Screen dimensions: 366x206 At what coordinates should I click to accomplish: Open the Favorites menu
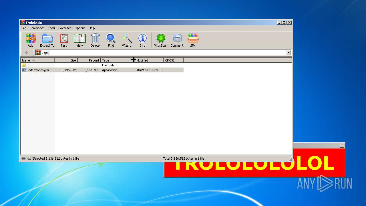tap(65, 28)
